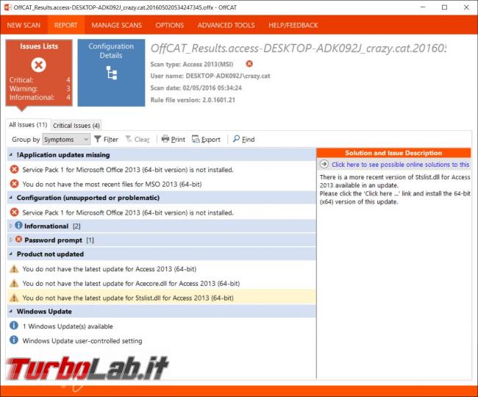
Task: Click the red X icon in Issues Lists
Action: pyautogui.click(x=38, y=65)
